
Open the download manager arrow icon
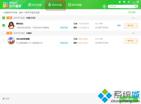[104, 6]
